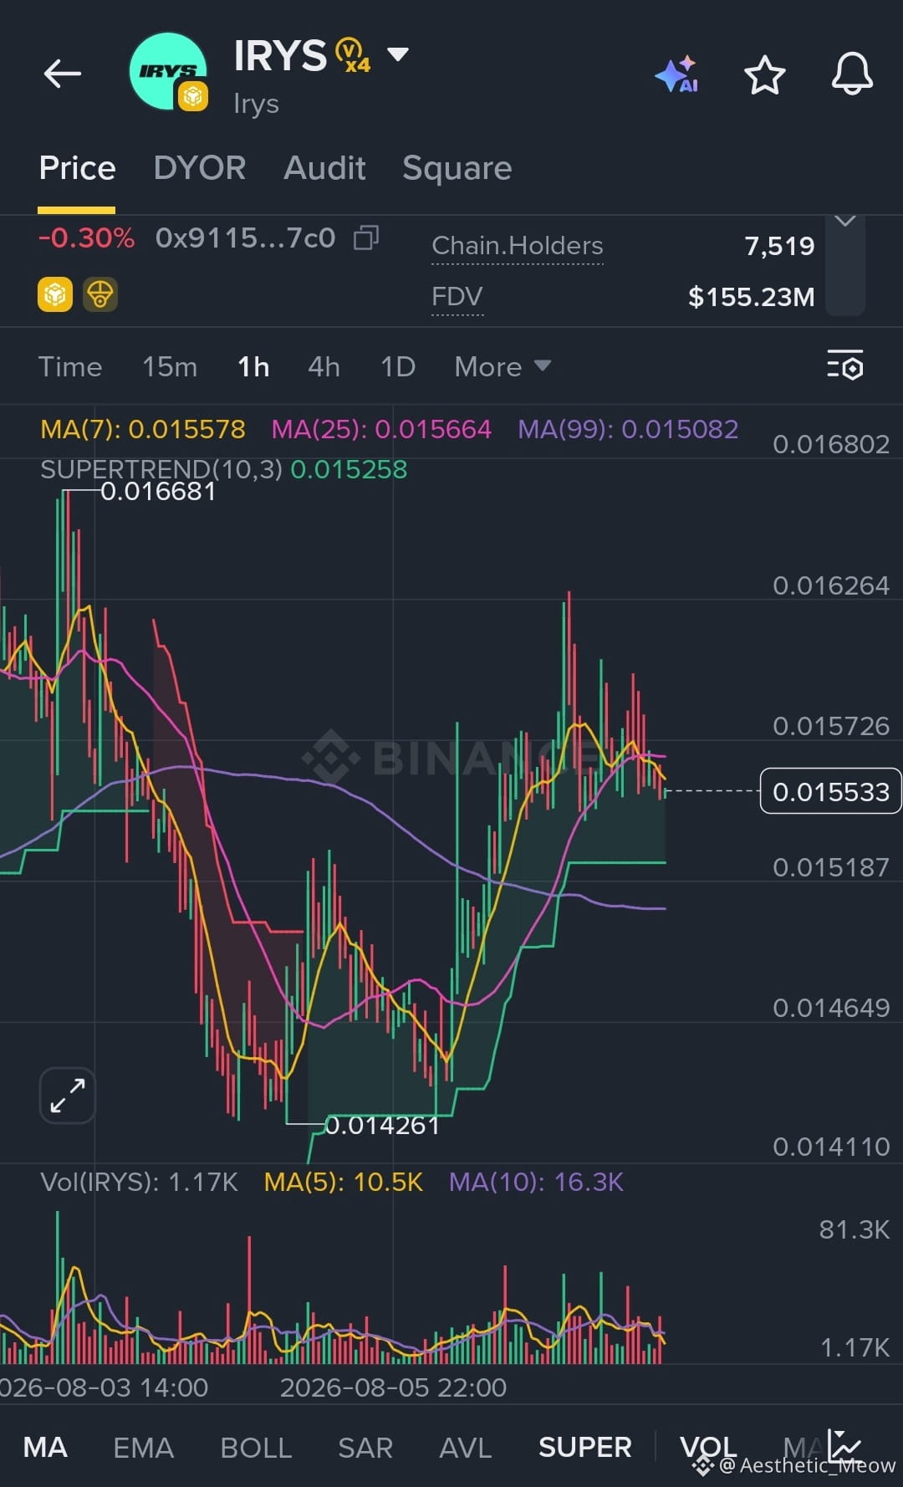The width and height of the screenshot is (903, 1487).
Task: Open the token selector dropdown arrow
Action: (398, 55)
